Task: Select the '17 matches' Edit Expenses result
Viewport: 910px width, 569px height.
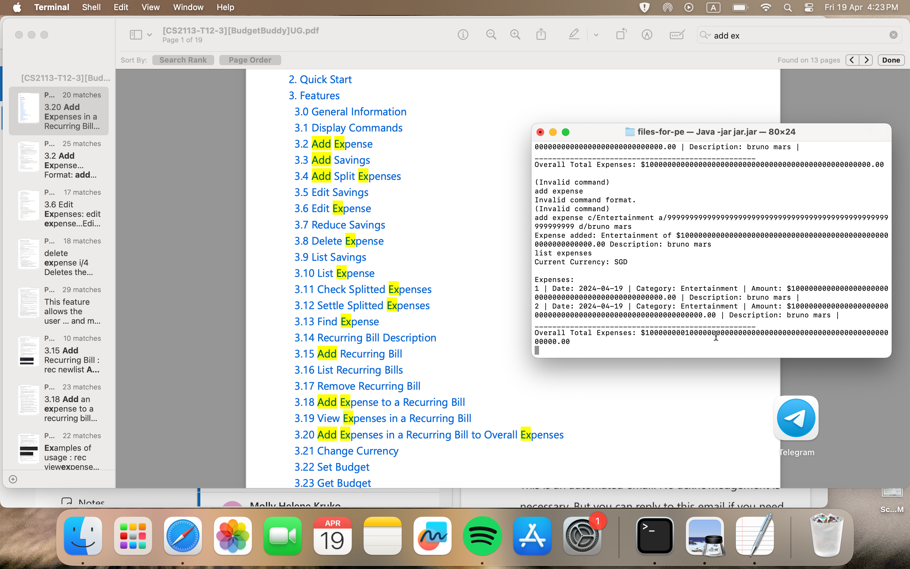Action: click(59, 208)
